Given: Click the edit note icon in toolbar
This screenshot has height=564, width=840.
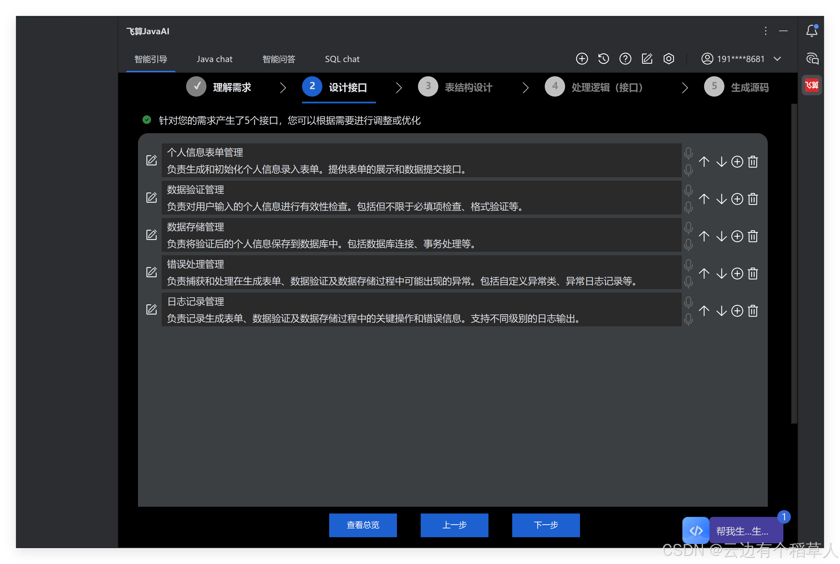Looking at the screenshot, I should tap(647, 59).
